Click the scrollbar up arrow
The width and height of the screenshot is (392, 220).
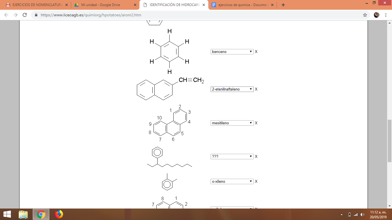tap(389, 23)
